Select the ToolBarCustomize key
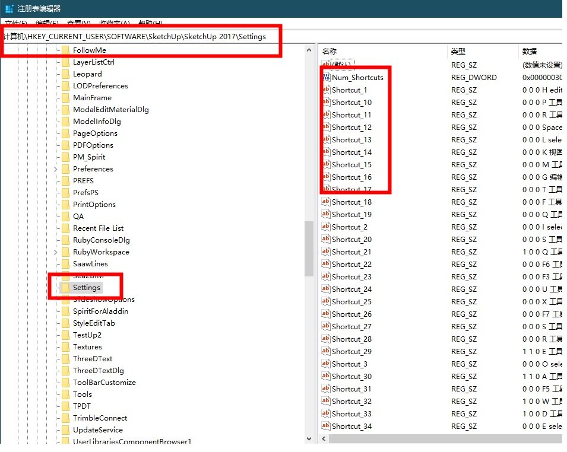The width and height of the screenshot is (567, 452). [104, 383]
